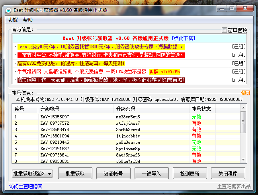The height and width of the screenshot is (195, 258).
Task: Click the 批量获取 button
Action: [75, 173]
